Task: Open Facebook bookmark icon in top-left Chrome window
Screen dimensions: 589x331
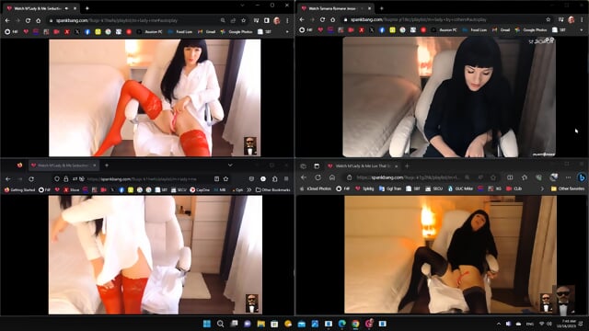Action: [87, 32]
